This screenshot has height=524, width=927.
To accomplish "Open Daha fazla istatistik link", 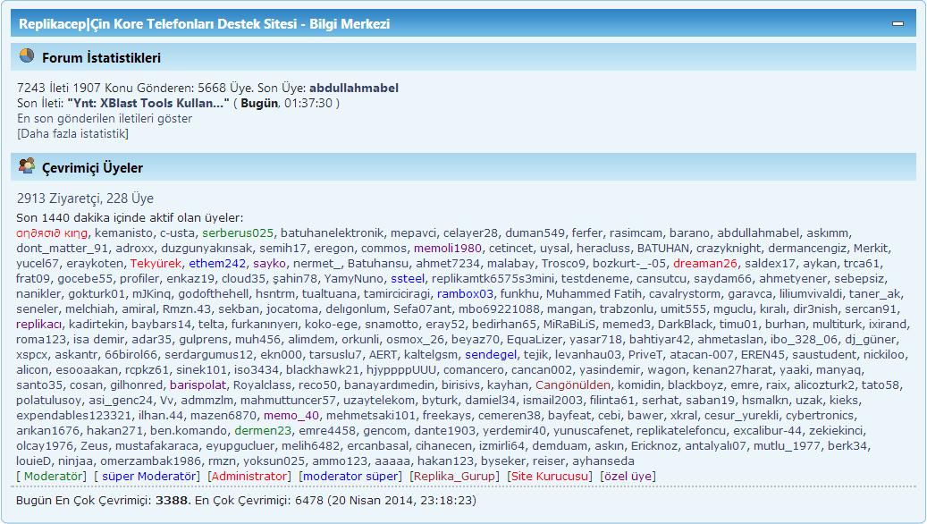I will click(x=72, y=133).
